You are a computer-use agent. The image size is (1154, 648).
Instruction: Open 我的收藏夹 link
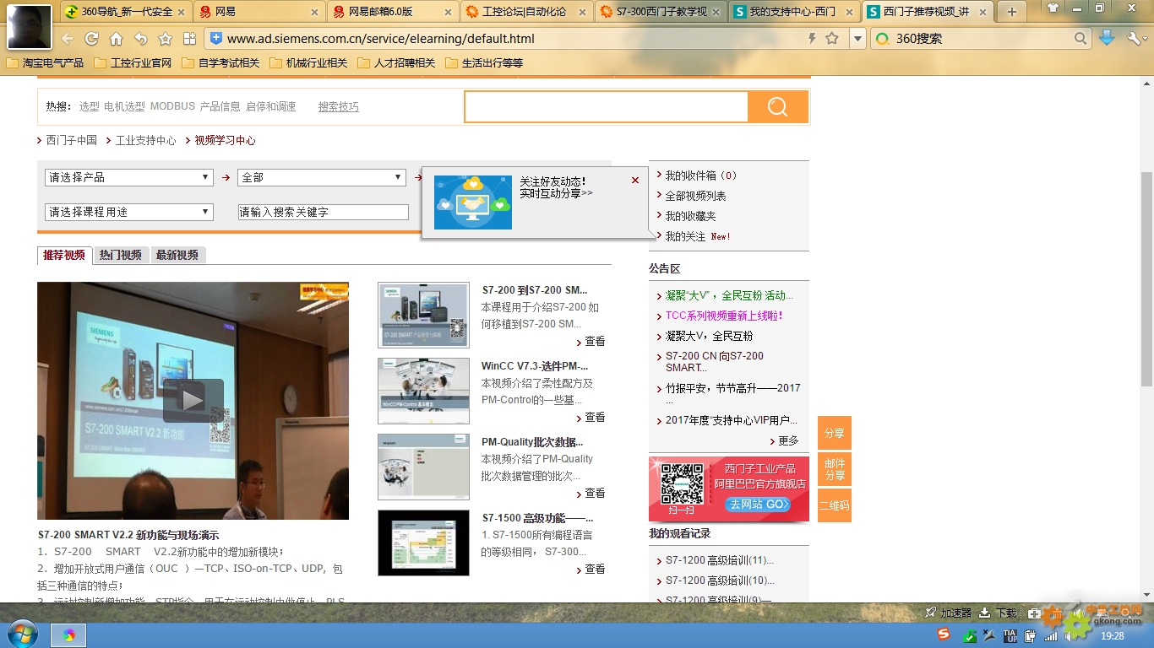tap(690, 216)
